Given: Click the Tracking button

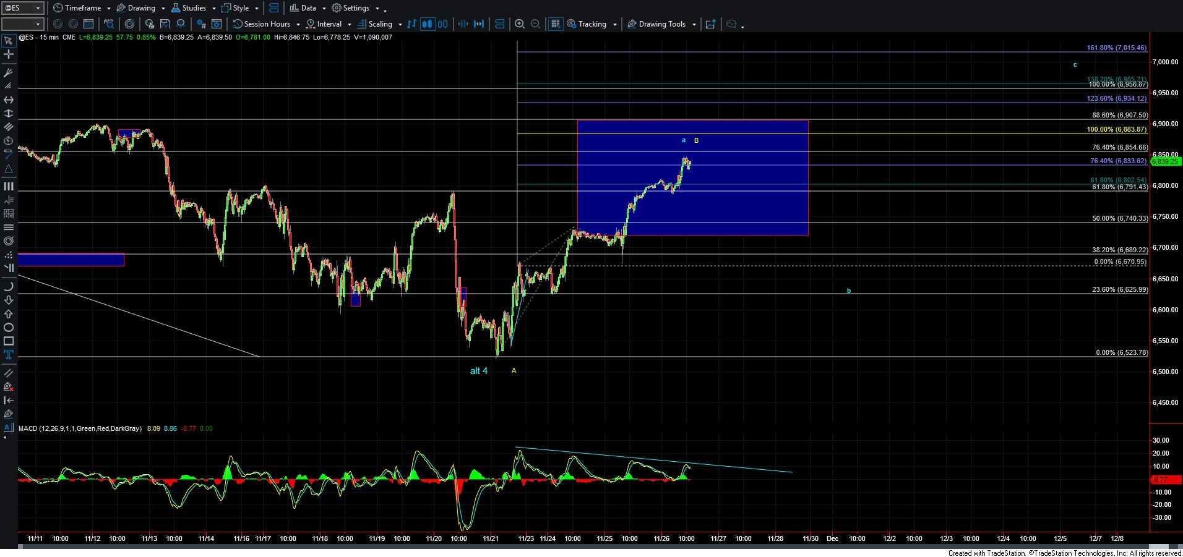Looking at the screenshot, I should pyautogui.click(x=591, y=24).
